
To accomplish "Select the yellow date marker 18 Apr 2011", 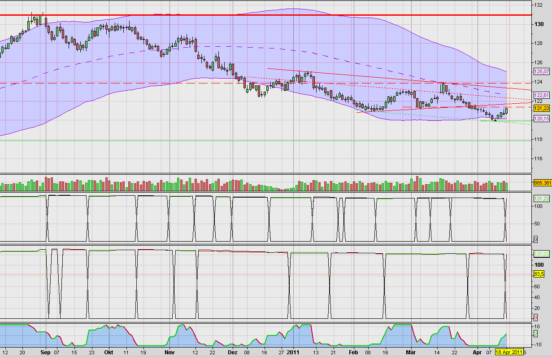I will [x=510, y=353].
